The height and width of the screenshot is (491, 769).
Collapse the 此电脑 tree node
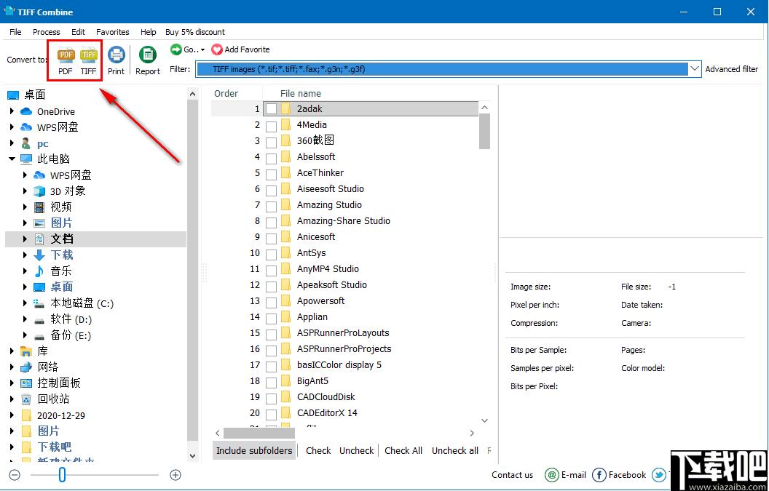(x=12, y=159)
